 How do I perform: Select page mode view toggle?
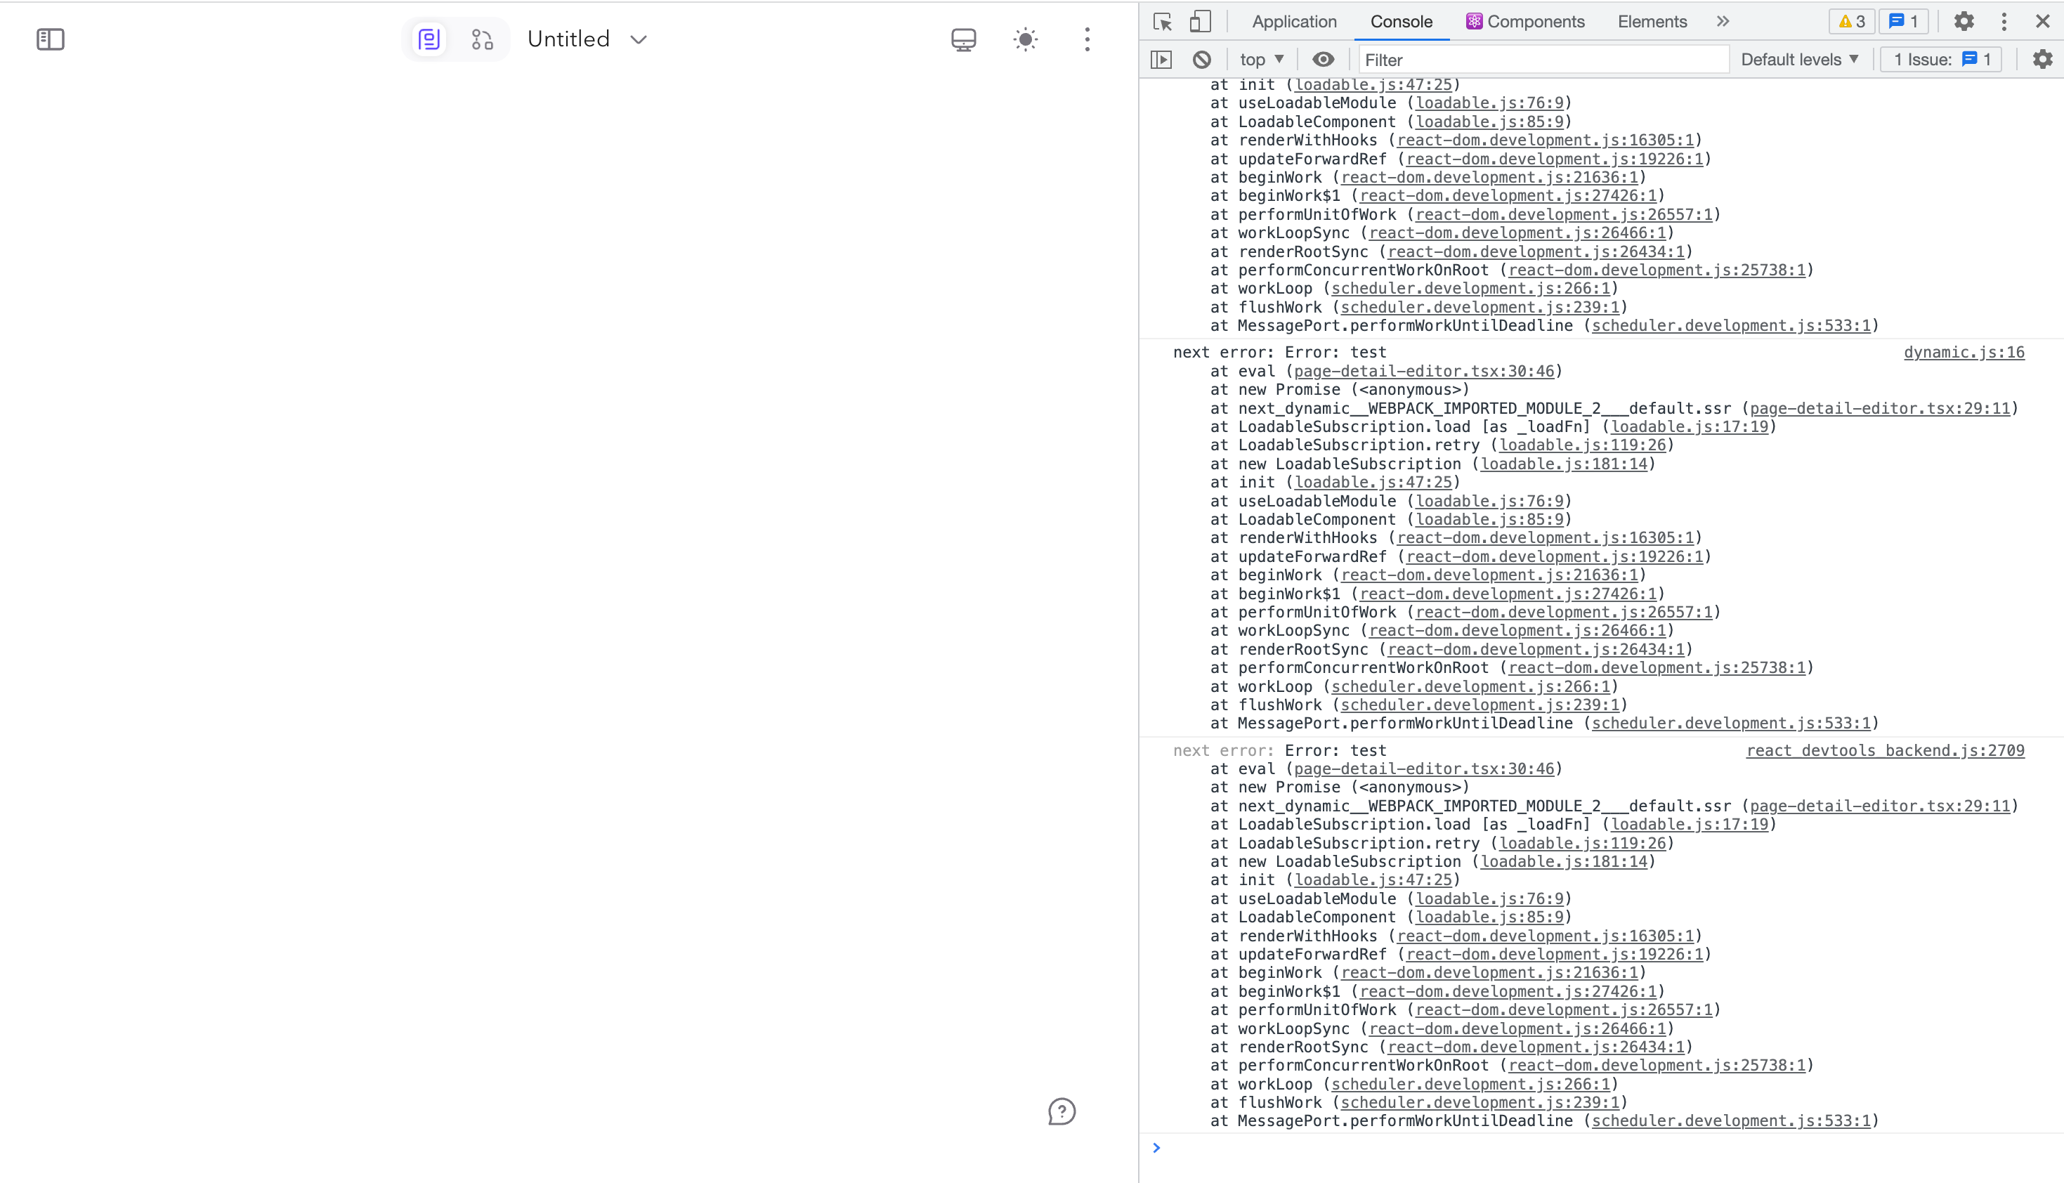[429, 38]
